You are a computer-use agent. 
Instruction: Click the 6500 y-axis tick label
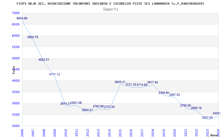(x=16, y=24)
